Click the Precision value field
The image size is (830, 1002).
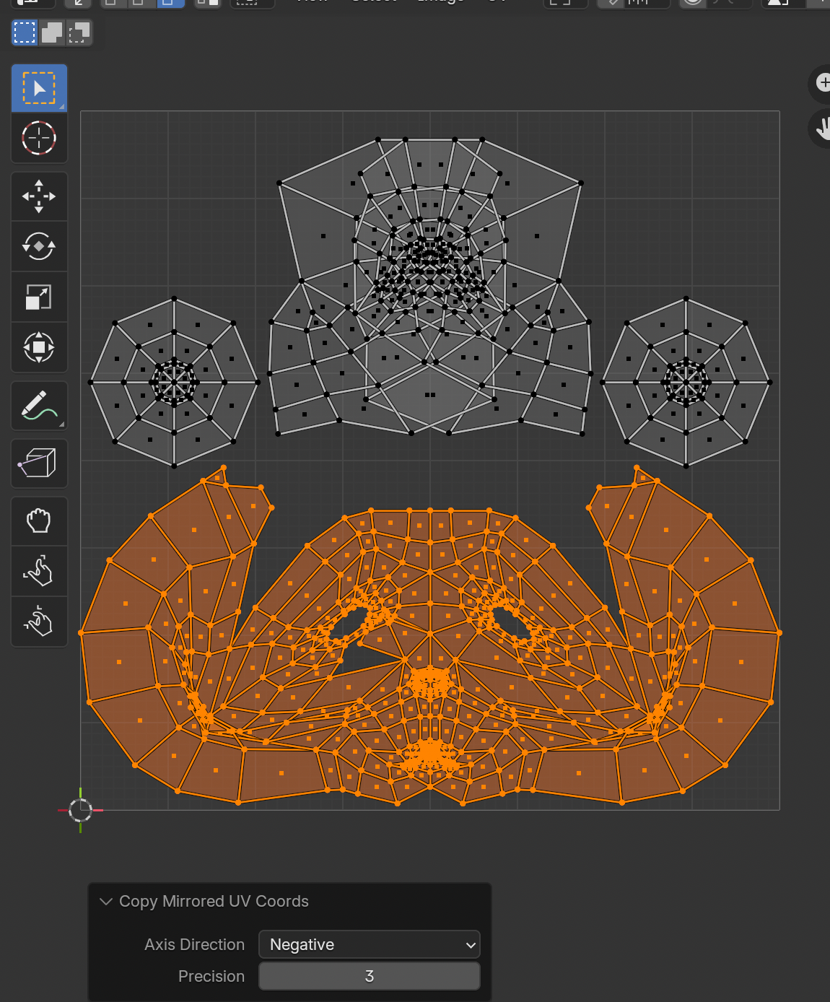(370, 976)
